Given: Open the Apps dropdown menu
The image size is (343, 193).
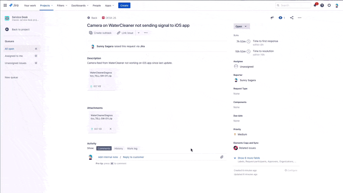Looking at the screenshot, I should tap(109, 5).
